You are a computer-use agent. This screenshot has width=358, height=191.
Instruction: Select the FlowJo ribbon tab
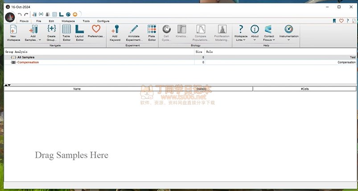click(x=24, y=21)
